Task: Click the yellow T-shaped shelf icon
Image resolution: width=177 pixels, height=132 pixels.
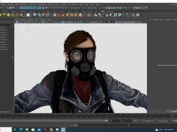Action: (4, 15)
